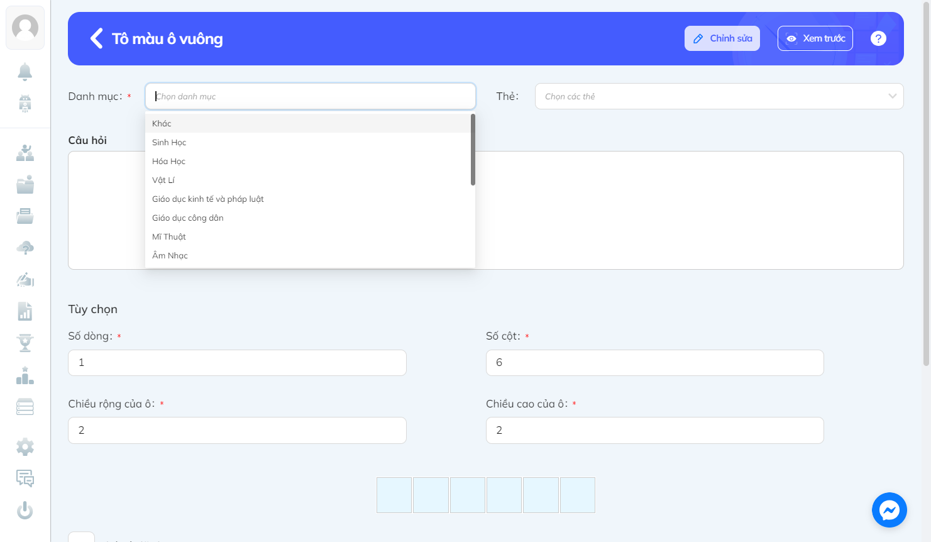Focus the Chiều rộng của ô field
Screen dimensions: 931x542
[x=237, y=431]
